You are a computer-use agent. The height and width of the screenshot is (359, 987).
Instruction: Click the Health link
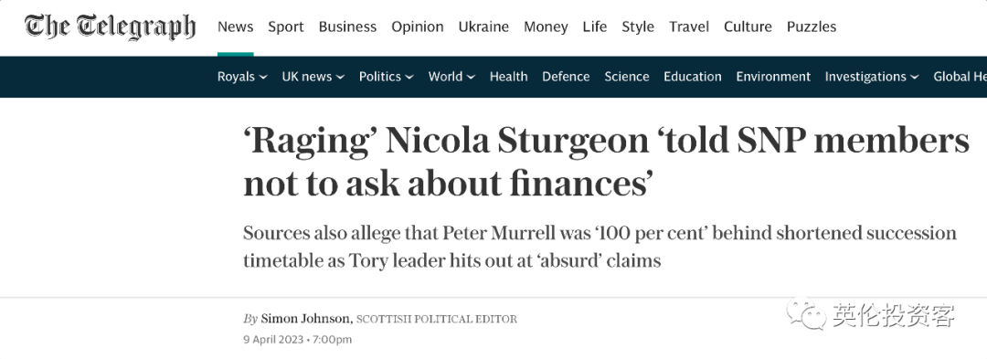[x=509, y=77]
